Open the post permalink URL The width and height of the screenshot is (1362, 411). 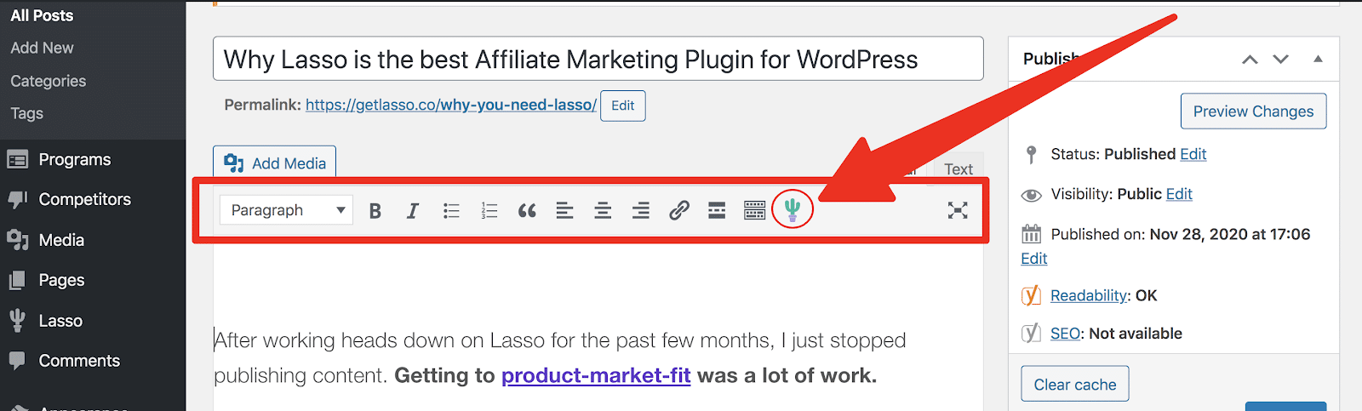(451, 105)
